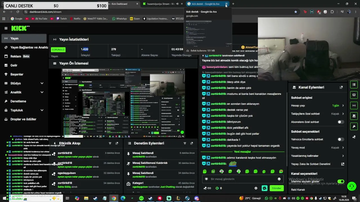Open Takipçilere özel sohbet options
The height and width of the screenshot is (202, 360).
[318, 114]
